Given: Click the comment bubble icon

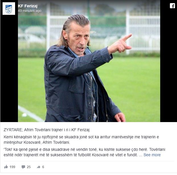Looking at the screenshot, I should [x=23, y=167].
